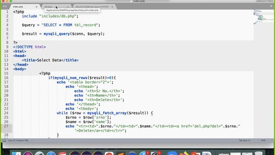Click mysqli_query function call
This screenshot has width=275, height=155.
point(57,34)
